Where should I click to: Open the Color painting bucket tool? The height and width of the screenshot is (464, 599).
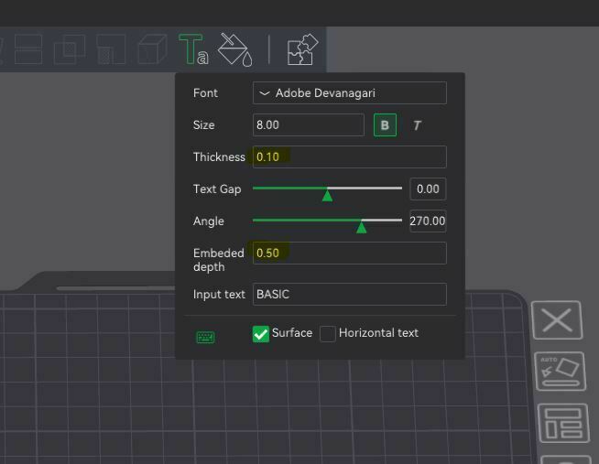[x=235, y=49]
